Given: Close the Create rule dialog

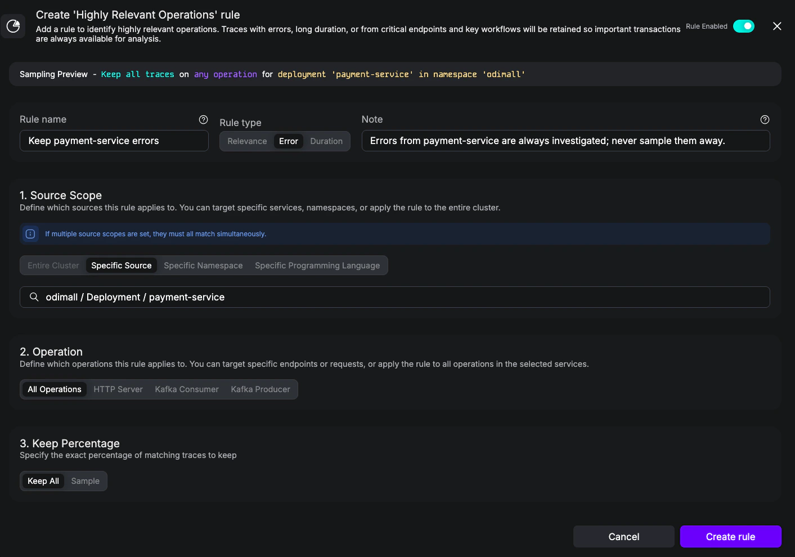Looking at the screenshot, I should pyautogui.click(x=777, y=26).
